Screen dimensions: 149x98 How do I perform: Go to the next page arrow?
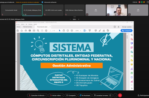(x=46, y=30)
